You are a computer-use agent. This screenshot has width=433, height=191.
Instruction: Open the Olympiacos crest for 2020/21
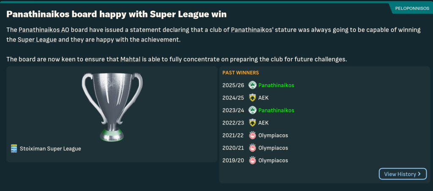point(252,148)
